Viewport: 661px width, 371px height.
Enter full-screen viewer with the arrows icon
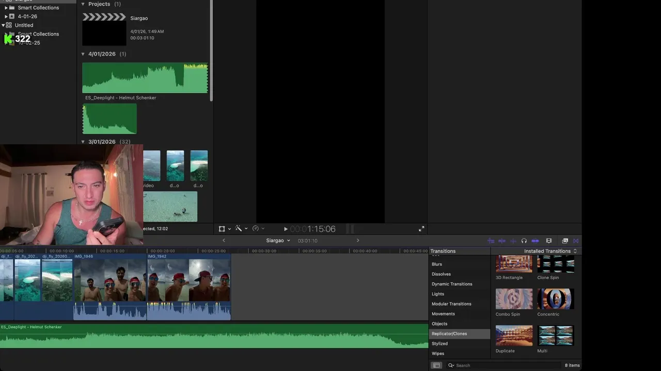point(421,229)
